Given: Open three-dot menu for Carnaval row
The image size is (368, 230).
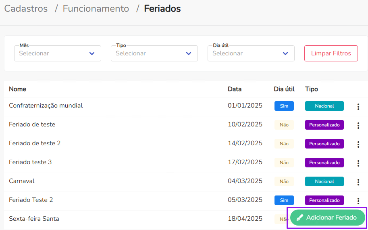Looking at the screenshot, I should click(358, 182).
